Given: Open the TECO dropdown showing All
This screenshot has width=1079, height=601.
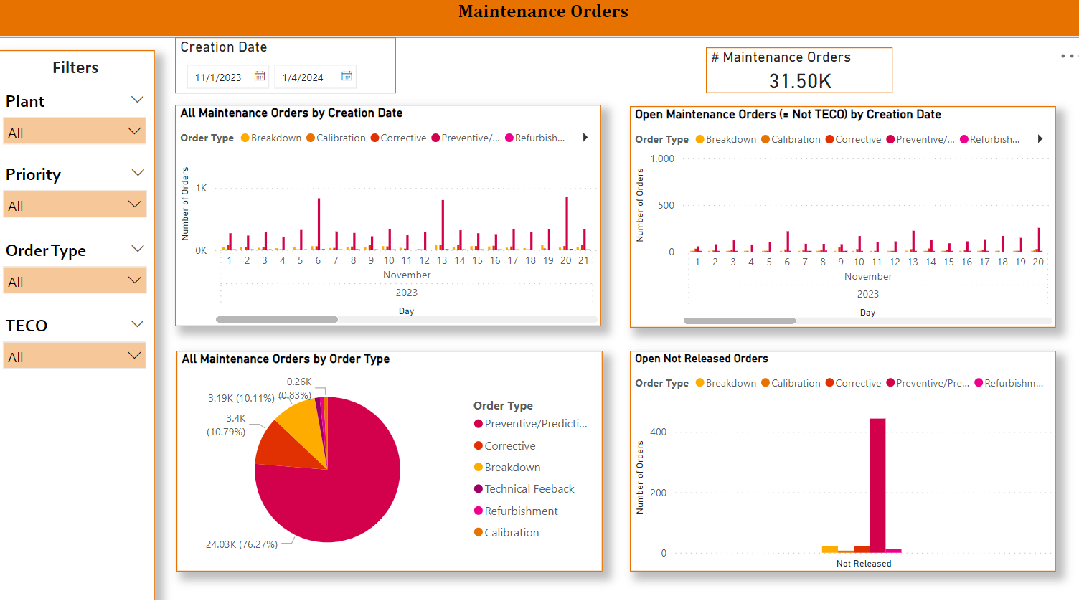Looking at the screenshot, I should tap(75, 356).
